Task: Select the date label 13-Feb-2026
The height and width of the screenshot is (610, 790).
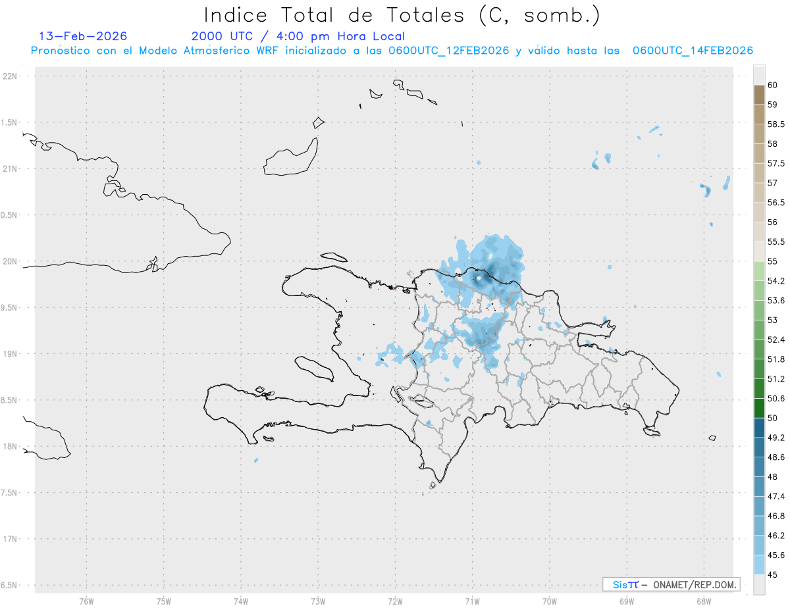Action: pyautogui.click(x=83, y=36)
